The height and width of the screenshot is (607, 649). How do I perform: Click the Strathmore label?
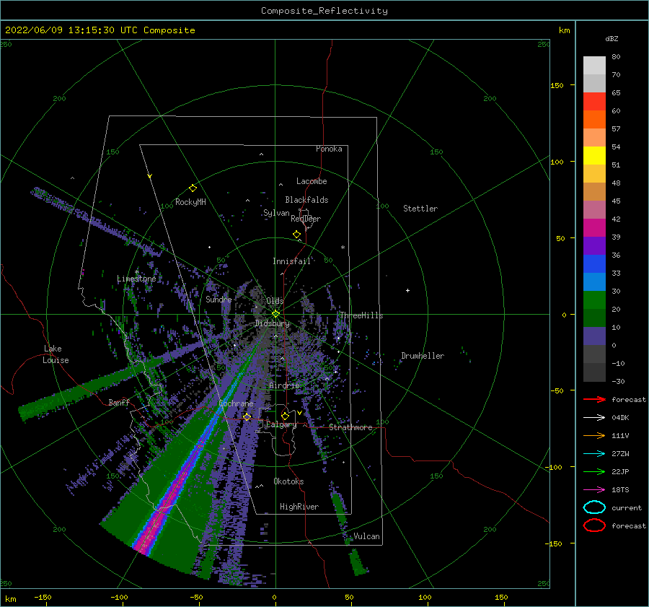(x=350, y=427)
